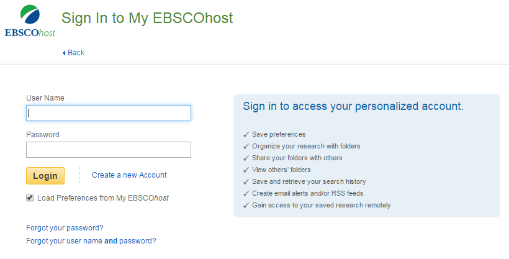This screenshot has width=509, height=259.
Task: Click into the Password field
Action: [109, 150]
